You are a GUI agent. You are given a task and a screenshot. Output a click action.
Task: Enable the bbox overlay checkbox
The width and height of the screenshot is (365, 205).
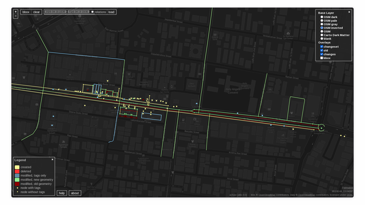tap(322, 58)
